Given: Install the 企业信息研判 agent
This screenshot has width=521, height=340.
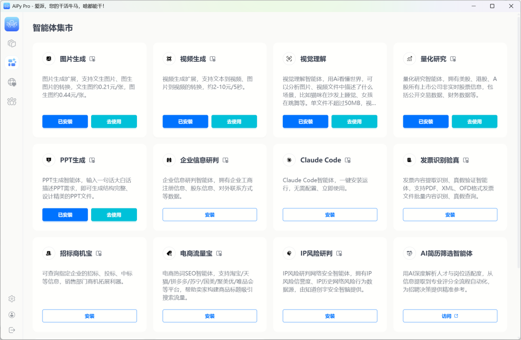Looking at the screenshot, I should coord(210,215).
